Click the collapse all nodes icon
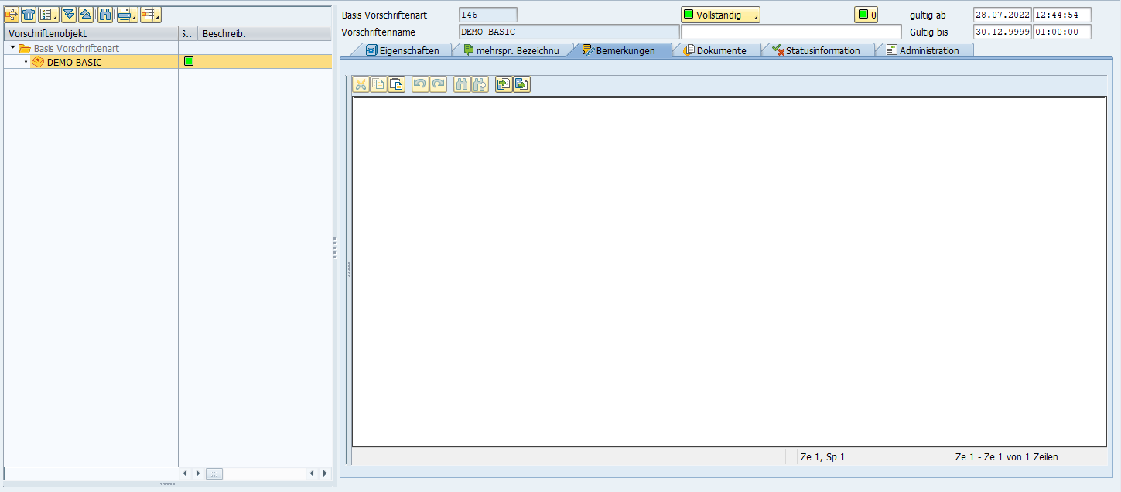Screen dimensions: 1121x492 (x=86, y=15)
